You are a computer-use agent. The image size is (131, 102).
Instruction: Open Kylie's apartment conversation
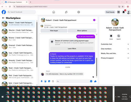[x=18, y=84]
